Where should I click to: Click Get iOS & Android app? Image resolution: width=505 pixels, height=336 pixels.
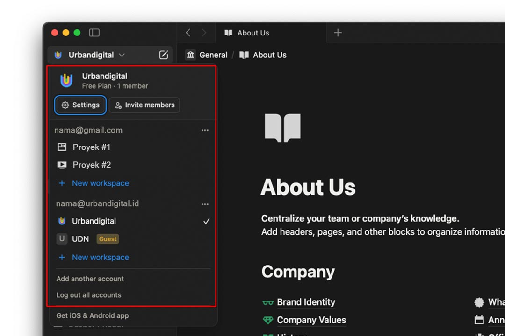(93, 316)
